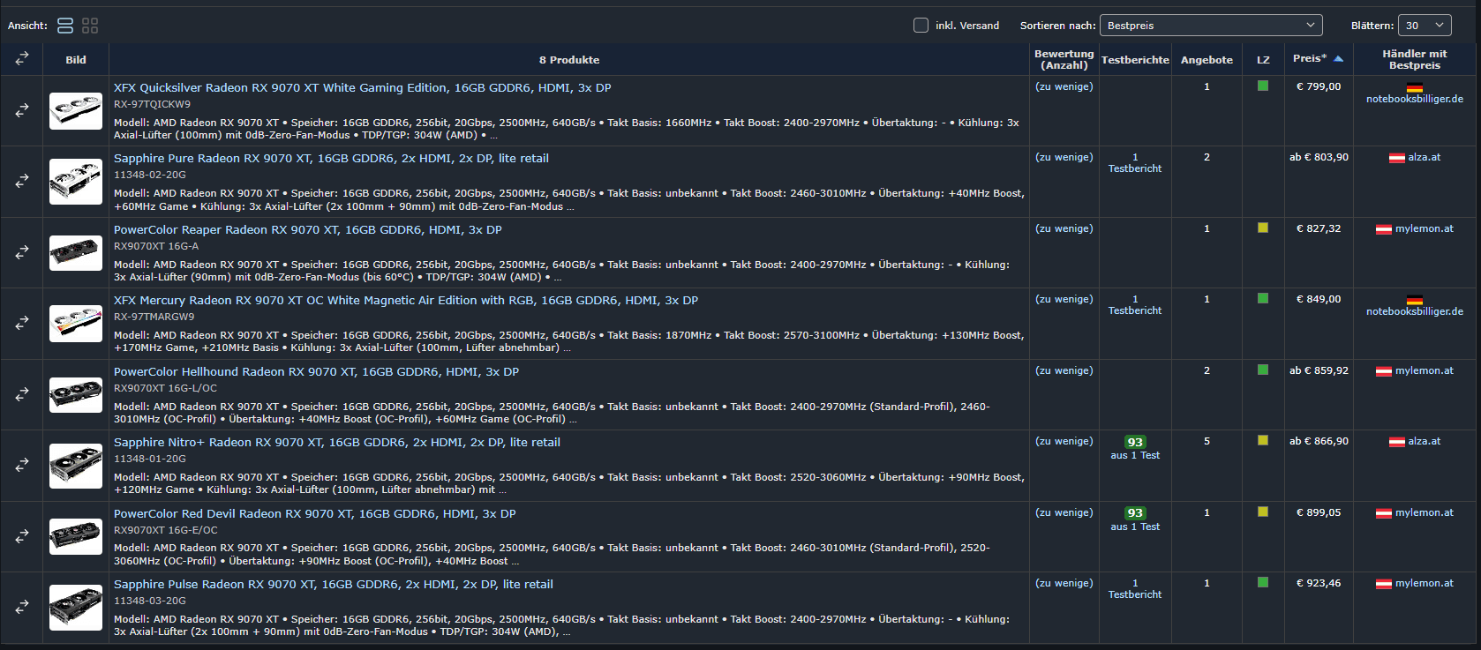The height and width of the screenshot is (650, 1481).
Task: Click German flag for XFX Mercury dealer
Action: (1415, 300)
